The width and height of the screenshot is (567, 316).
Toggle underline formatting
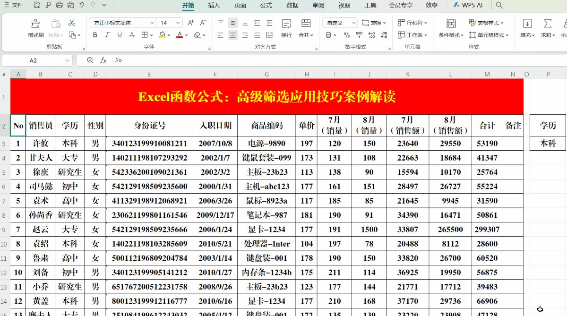pos(120,35)
